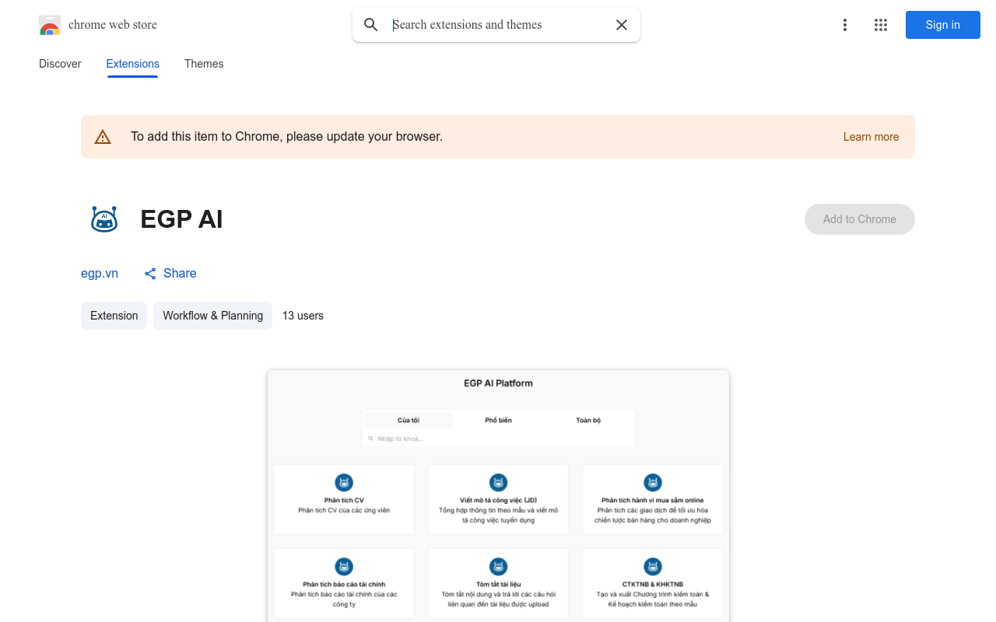
Task: Clear the search field with X icon
Action: [x=622, y=25]
